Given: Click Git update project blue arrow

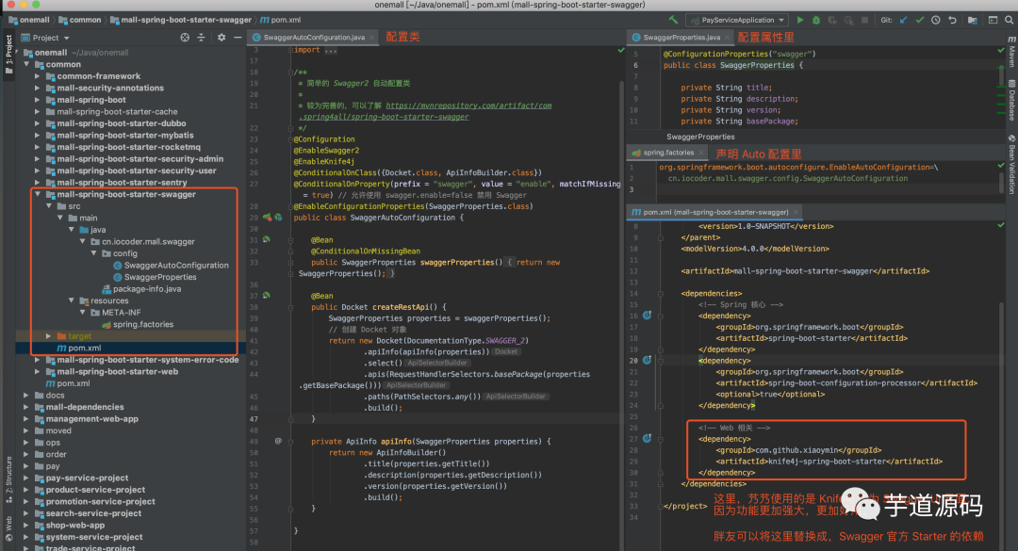Looking at the screenshot, I should pos(904,20).
